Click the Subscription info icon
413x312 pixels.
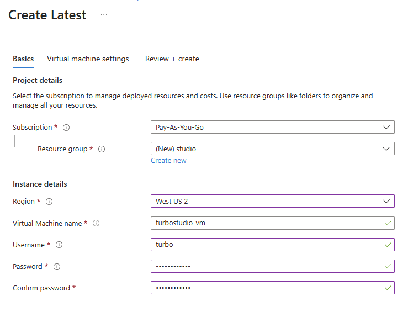pos(66,128)
